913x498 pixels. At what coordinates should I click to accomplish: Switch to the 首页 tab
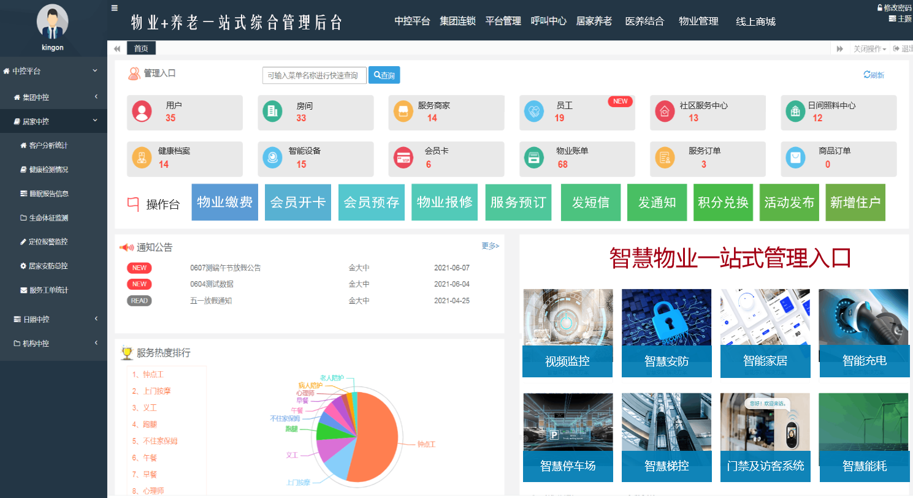coord(141,48)
